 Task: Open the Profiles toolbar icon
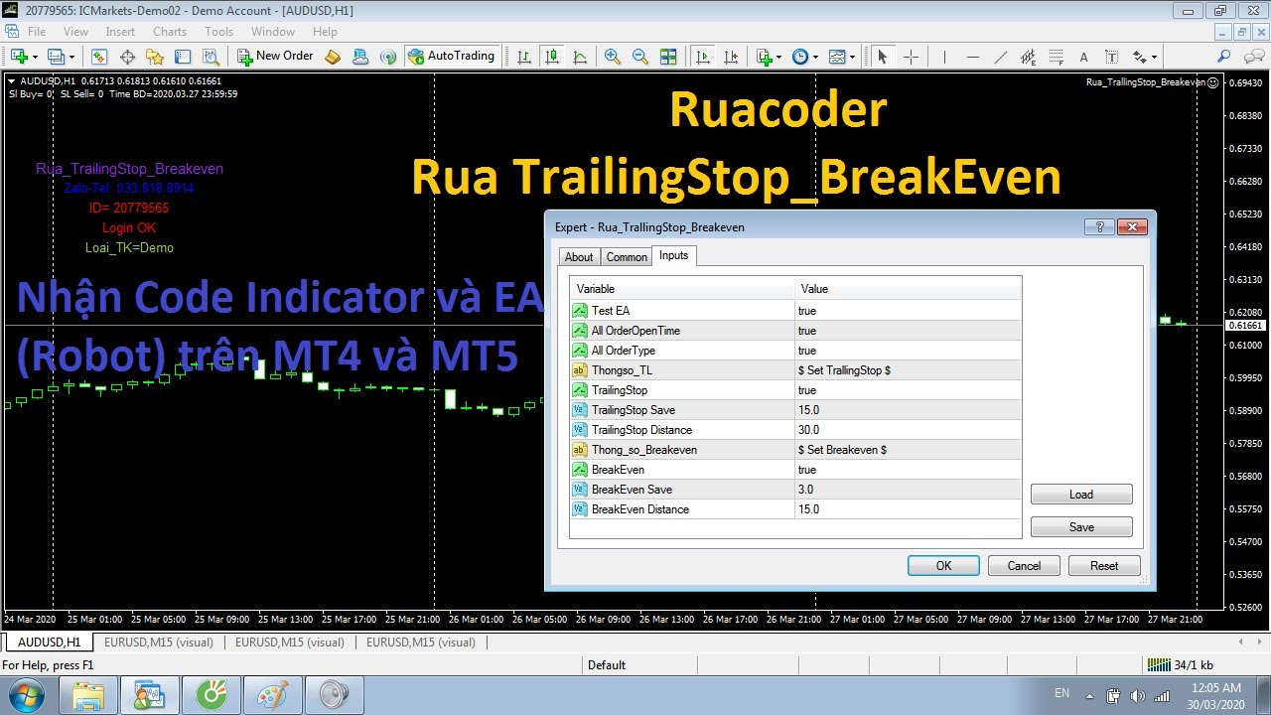click(x=56, y=57)
